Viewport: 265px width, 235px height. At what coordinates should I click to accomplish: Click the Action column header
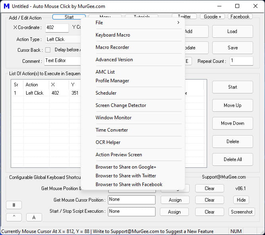point(36,85)
